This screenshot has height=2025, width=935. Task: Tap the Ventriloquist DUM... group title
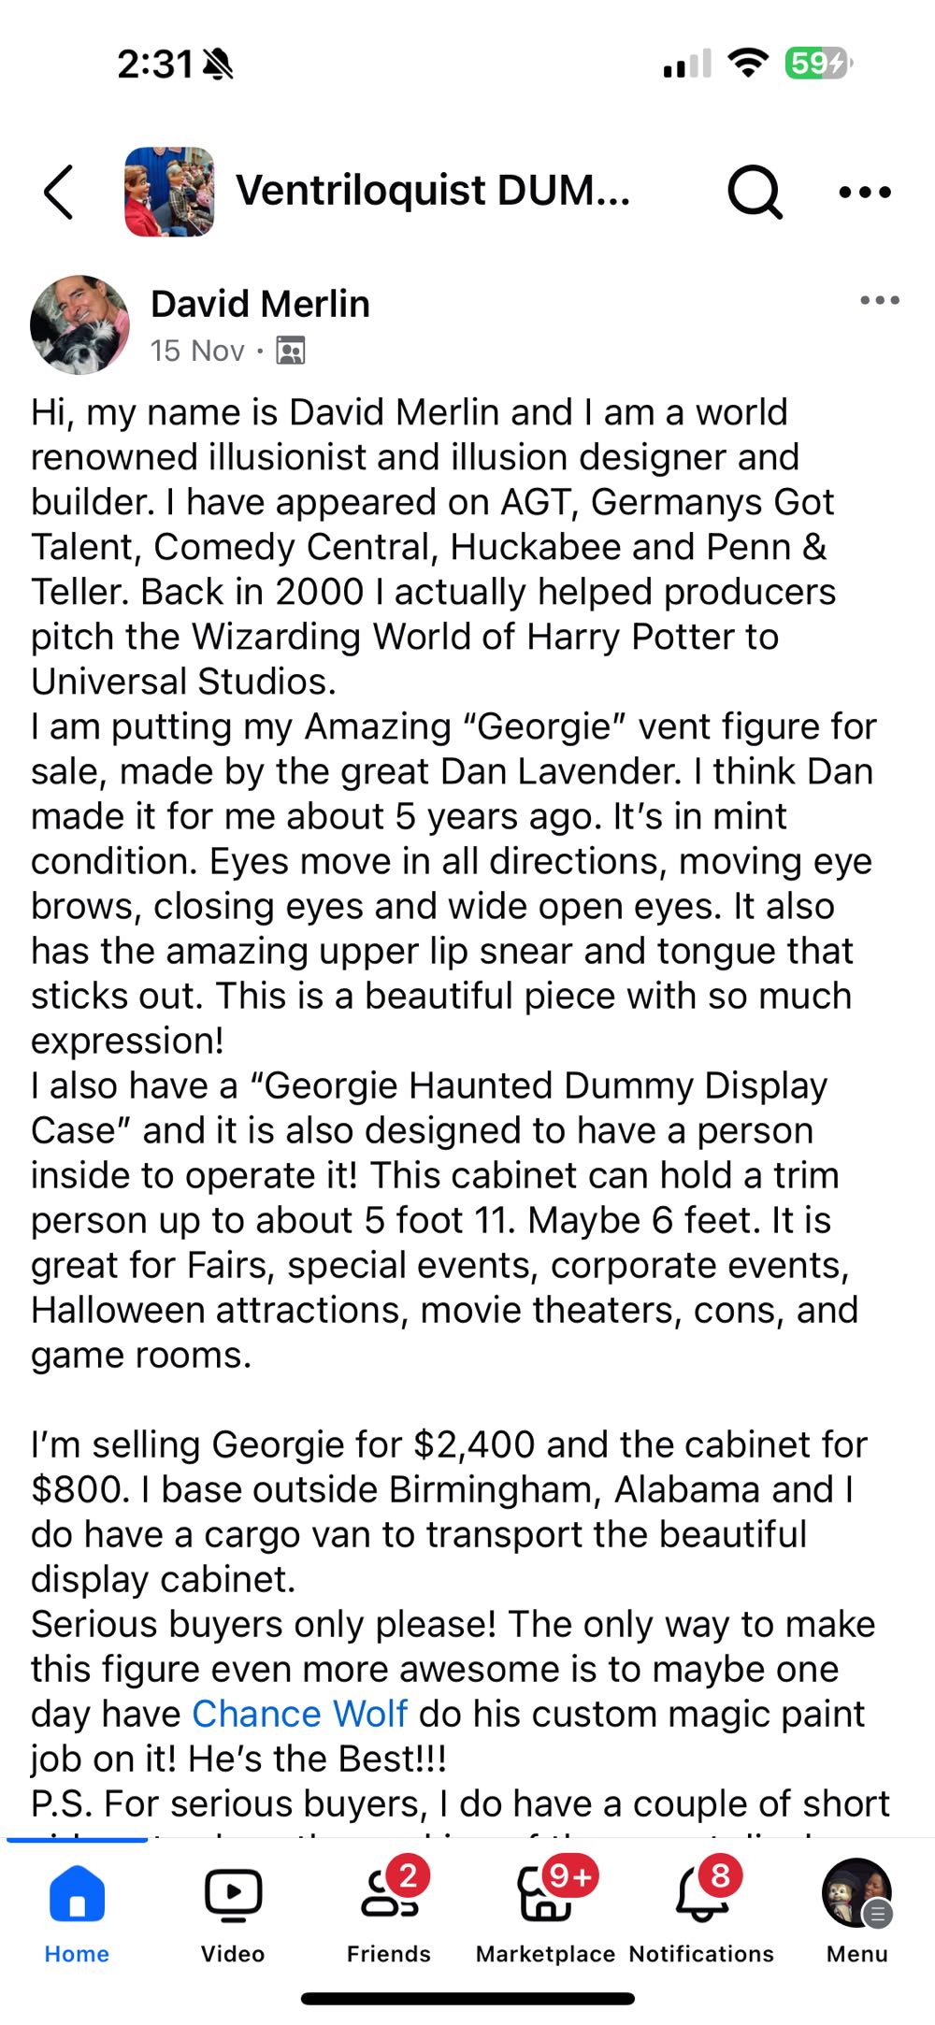pyautogui.click(x=433, y=191)
